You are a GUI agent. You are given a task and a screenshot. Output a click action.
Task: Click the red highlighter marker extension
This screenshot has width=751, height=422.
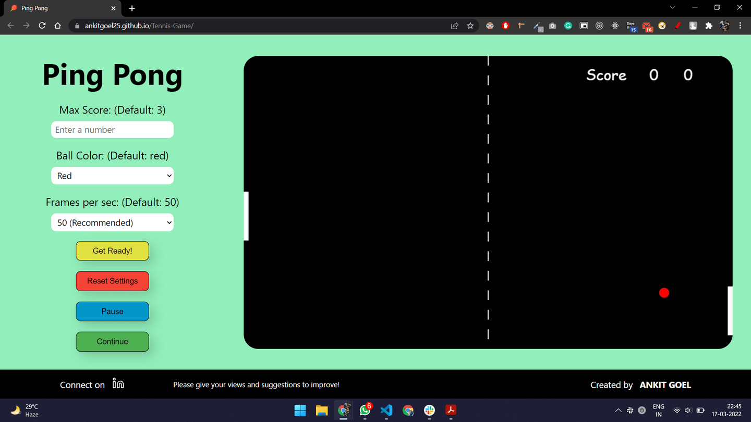coord(677,26)
